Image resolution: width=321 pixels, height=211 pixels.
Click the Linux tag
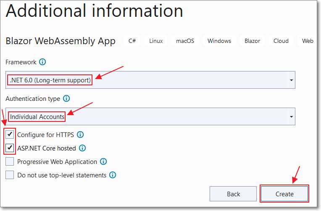156,41
